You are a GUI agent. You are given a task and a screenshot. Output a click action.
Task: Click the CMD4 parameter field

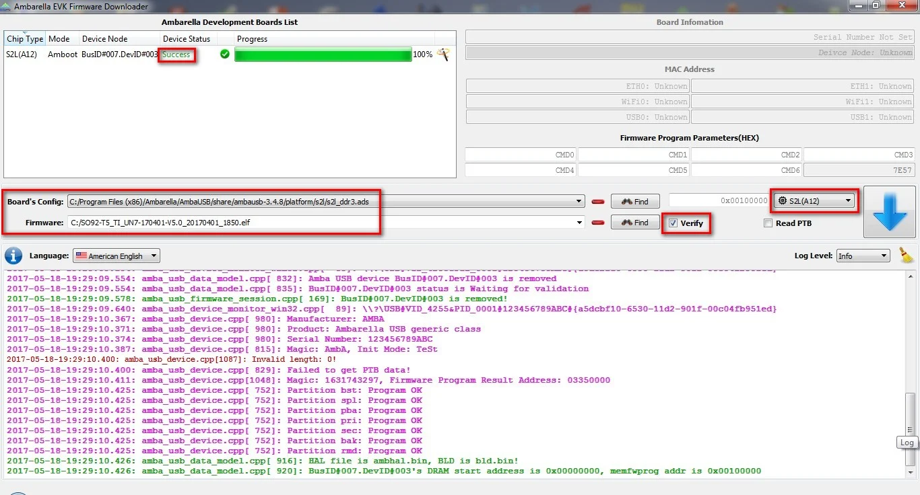coord(521,170)
